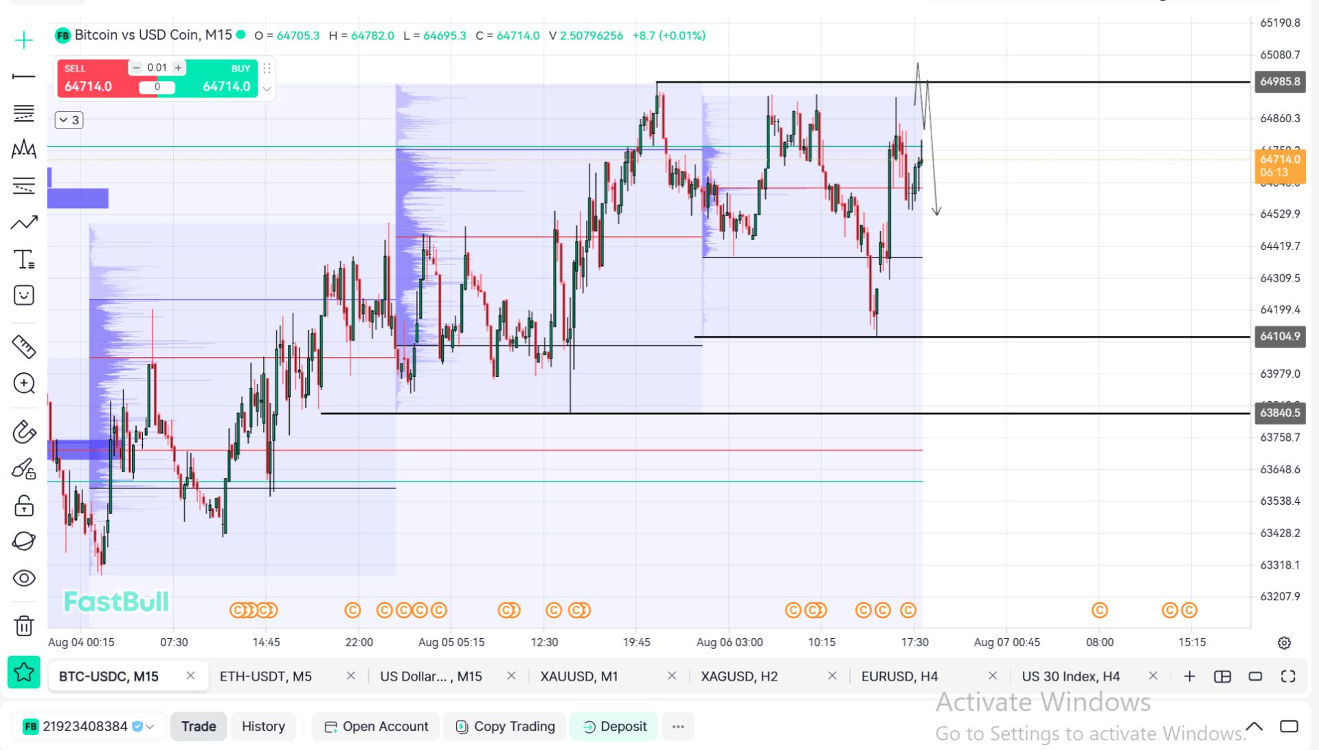Expand the order panel chevron
Viewport: 1319px width, 750px height.
(x=267, y=89)
